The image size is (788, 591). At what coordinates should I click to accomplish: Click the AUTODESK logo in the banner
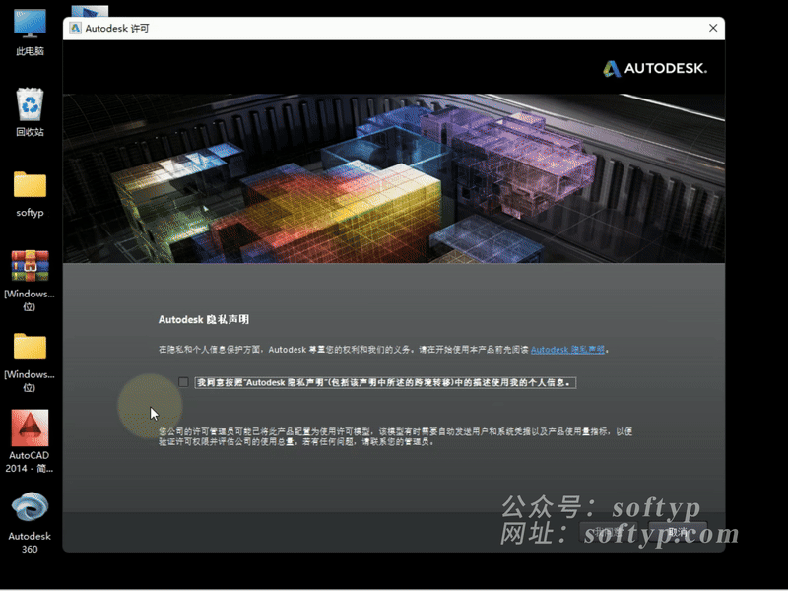[x=655, y=68]
